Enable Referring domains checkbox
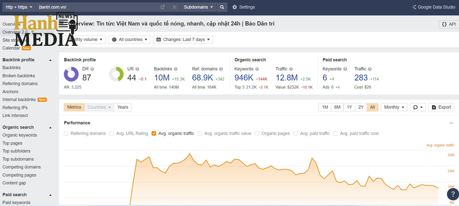The height and width of the screenshot is (206, 459). click(66, 133)
